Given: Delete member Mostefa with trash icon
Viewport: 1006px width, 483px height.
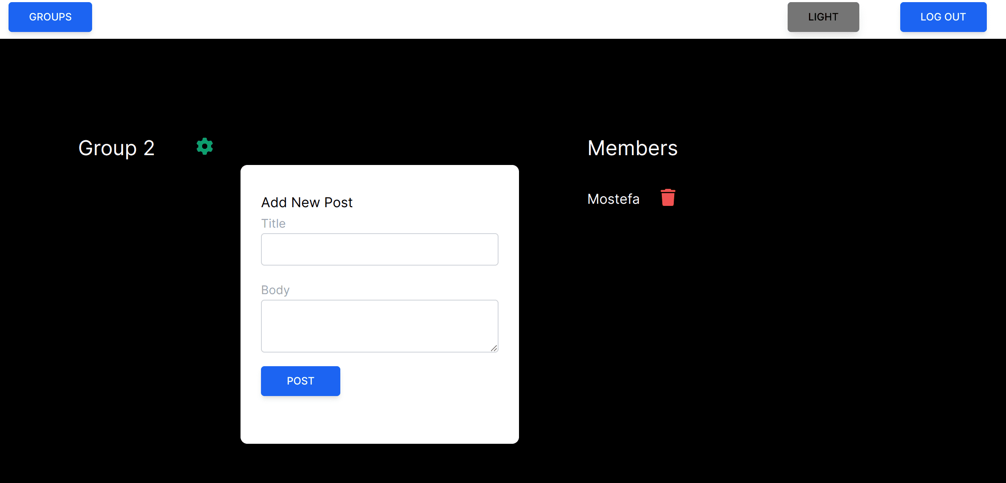Looking at the screenshot, I should [668, 198].
